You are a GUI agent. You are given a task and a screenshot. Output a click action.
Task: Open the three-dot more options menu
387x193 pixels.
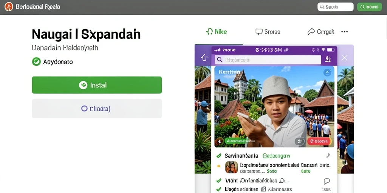coord(344,32)
